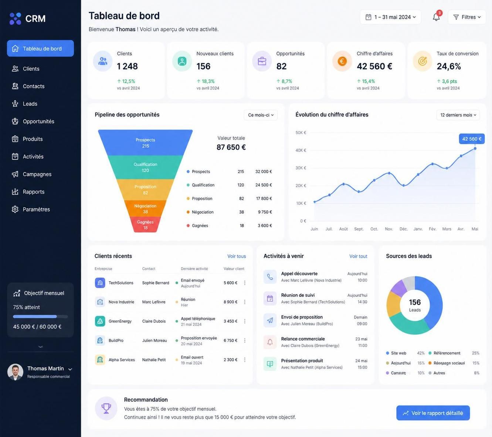Click the Présentation produit screen icon
Image resolution: width=492 pixels, height=437 pixels.
tap(270, 364)
